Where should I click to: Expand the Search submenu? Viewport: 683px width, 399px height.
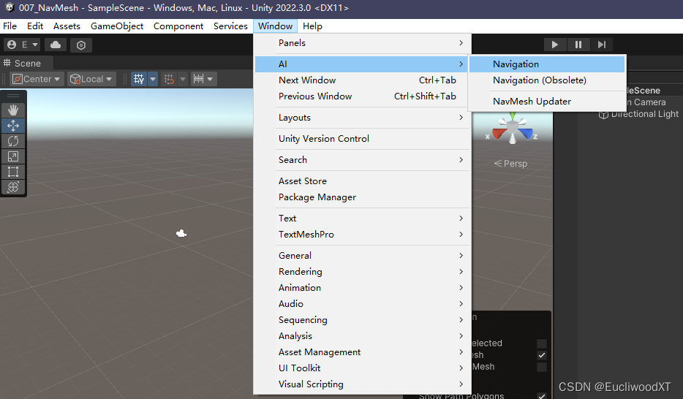coord(363,160)
